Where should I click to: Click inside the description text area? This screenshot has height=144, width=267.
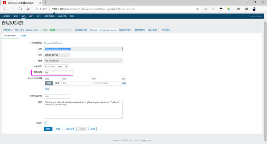(83, 109)
